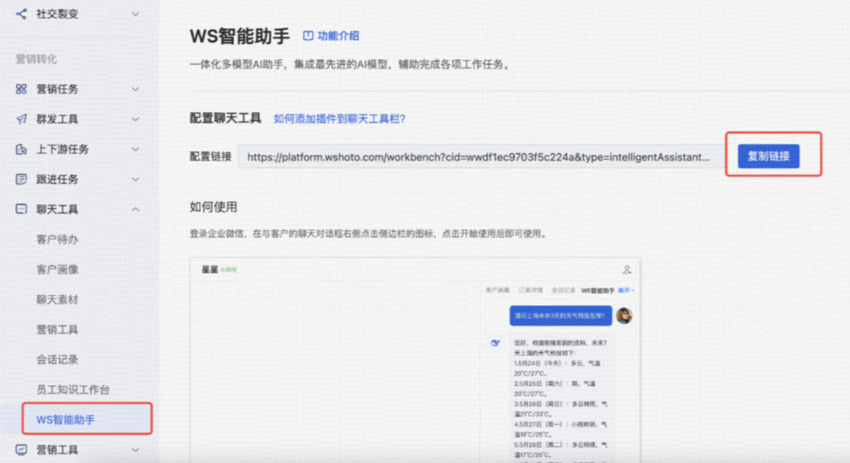
Task: Expand the 营销任务 chevron
Action: tap(135, 89)
